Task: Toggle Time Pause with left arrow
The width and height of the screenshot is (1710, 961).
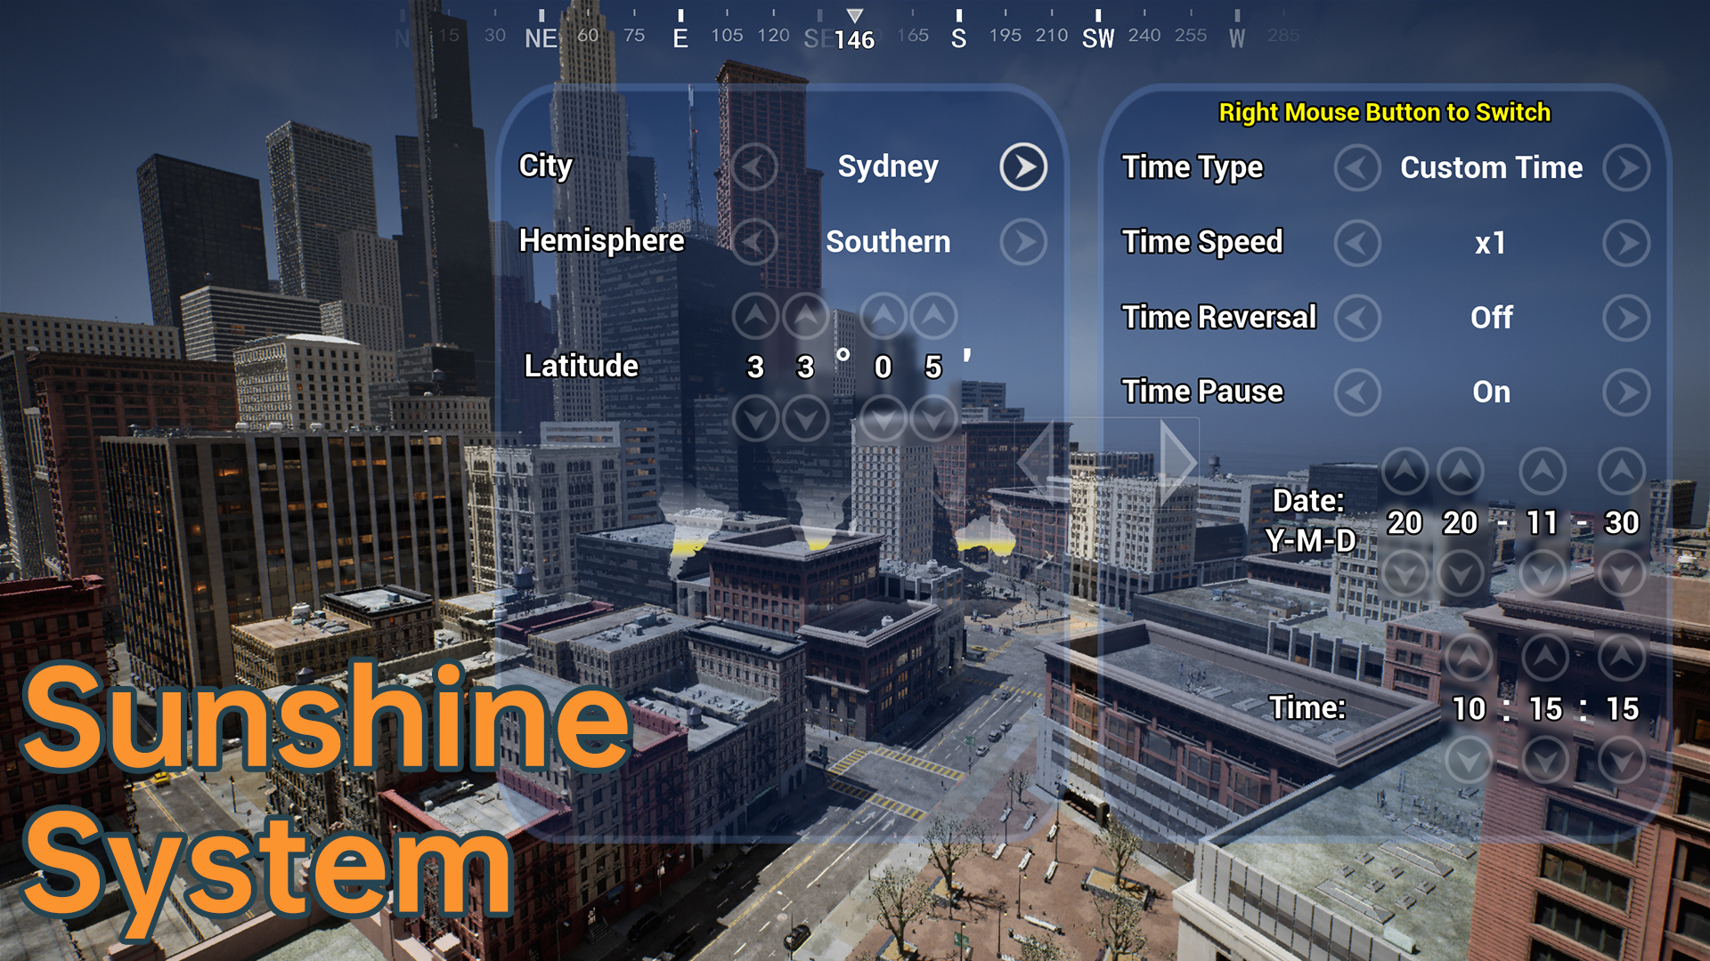Action: coord(1357,392)
